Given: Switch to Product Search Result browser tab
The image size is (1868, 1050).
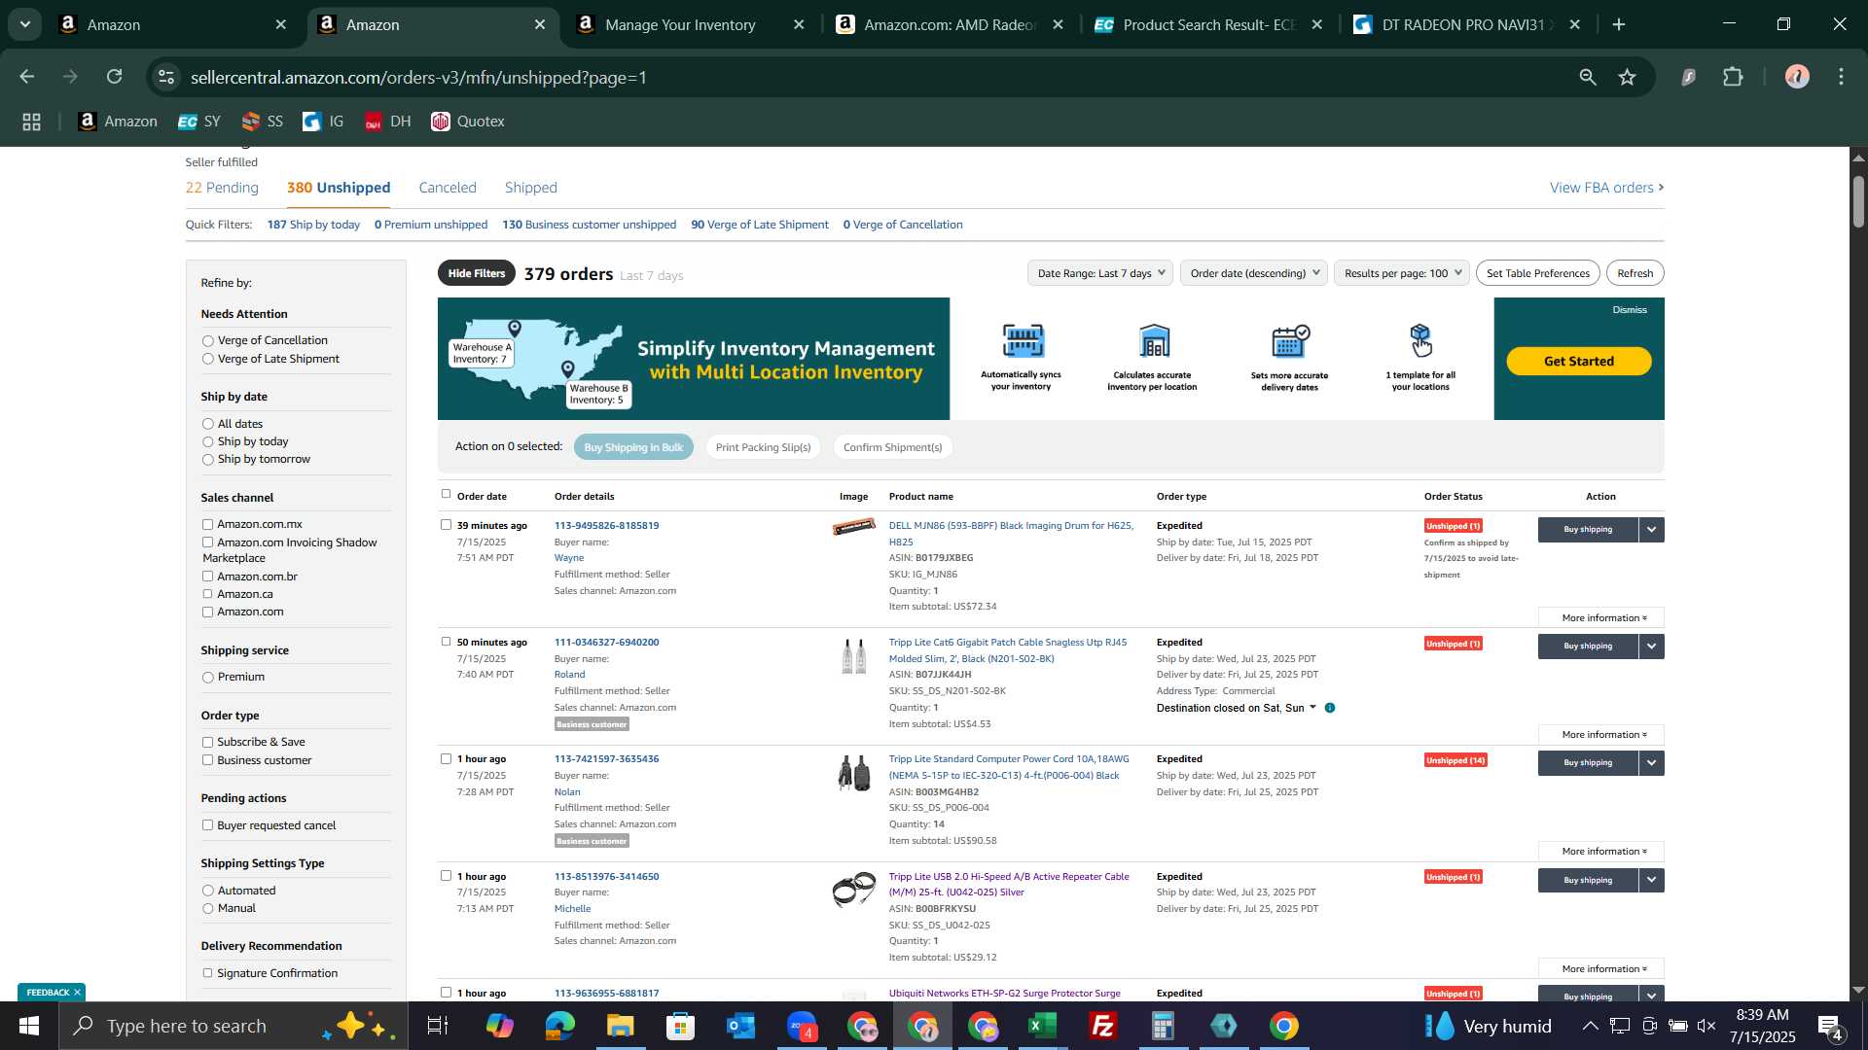Looking at the screenshot, I should (x=1209, y=24).
